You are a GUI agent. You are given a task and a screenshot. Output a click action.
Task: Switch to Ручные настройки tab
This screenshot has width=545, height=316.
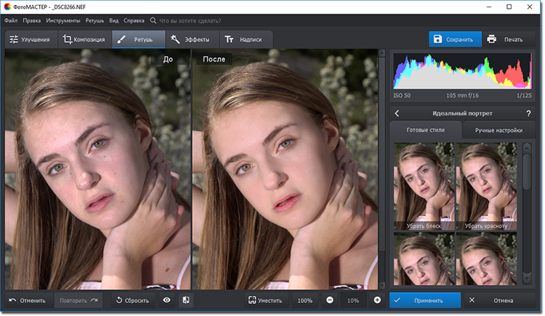tap(498, 130)
